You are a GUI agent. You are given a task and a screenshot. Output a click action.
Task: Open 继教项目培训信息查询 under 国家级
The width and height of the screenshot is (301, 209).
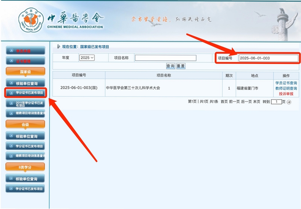coord(26,113)
